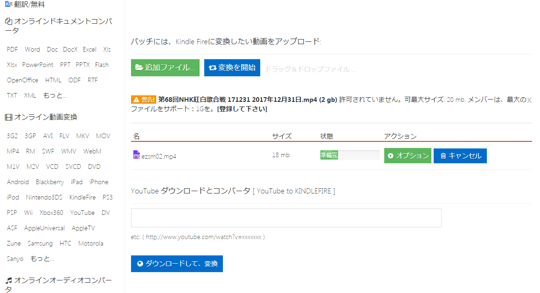
Task: Select the WebM video format
Action: (92, 151)
